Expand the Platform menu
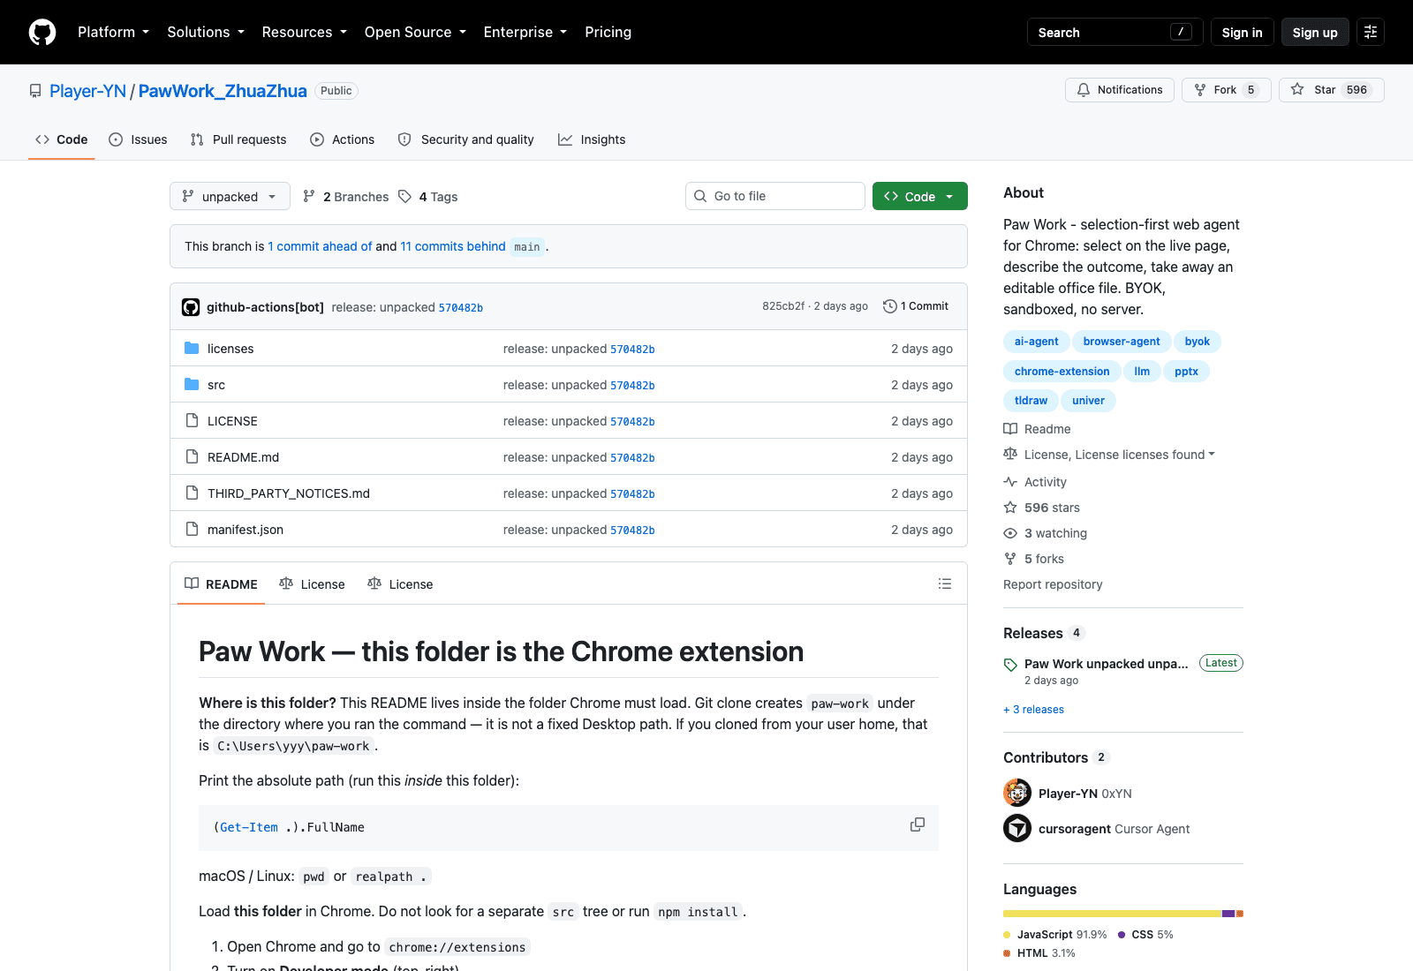Image resolution: width=1413 pixels, height=971 pixels. click(x=113, y=32)
